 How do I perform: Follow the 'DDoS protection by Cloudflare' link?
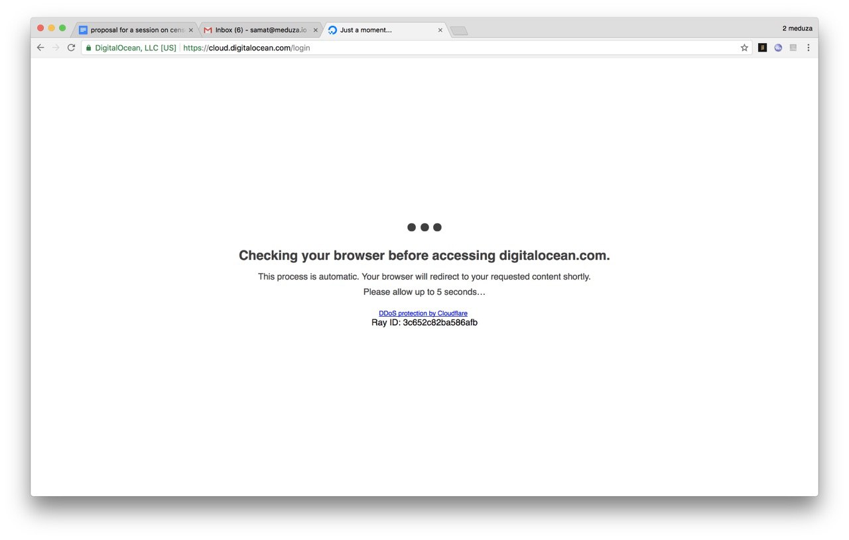423,313
